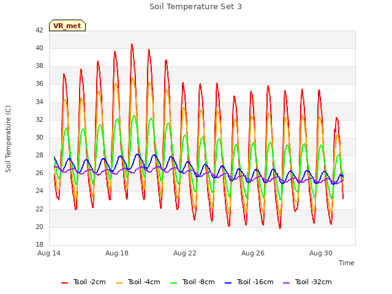Click the 40 y-axis tick label
This screenshot has width=392, height=294.
pyautogui.click(x=39, y=48)
